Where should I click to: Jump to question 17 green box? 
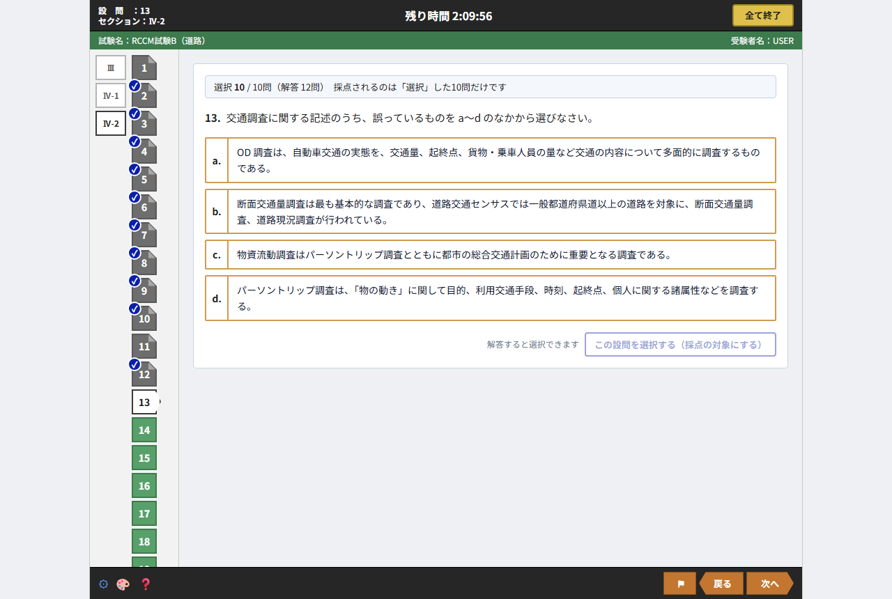[144, 513]
